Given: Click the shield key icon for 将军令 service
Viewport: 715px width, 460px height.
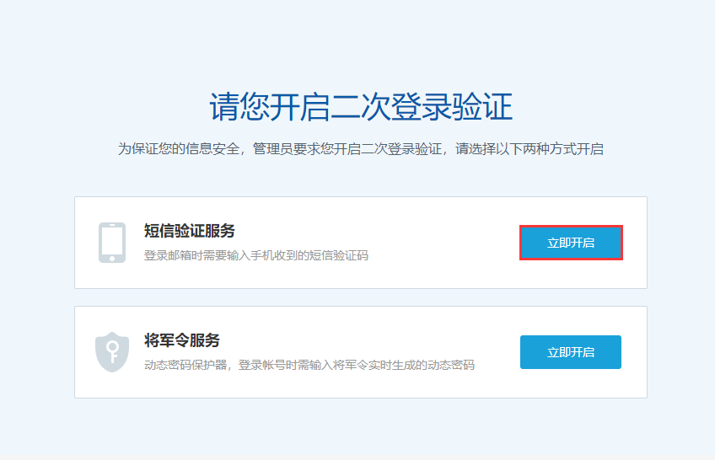Looking at the screenshot, I should (x=112, y=352).
